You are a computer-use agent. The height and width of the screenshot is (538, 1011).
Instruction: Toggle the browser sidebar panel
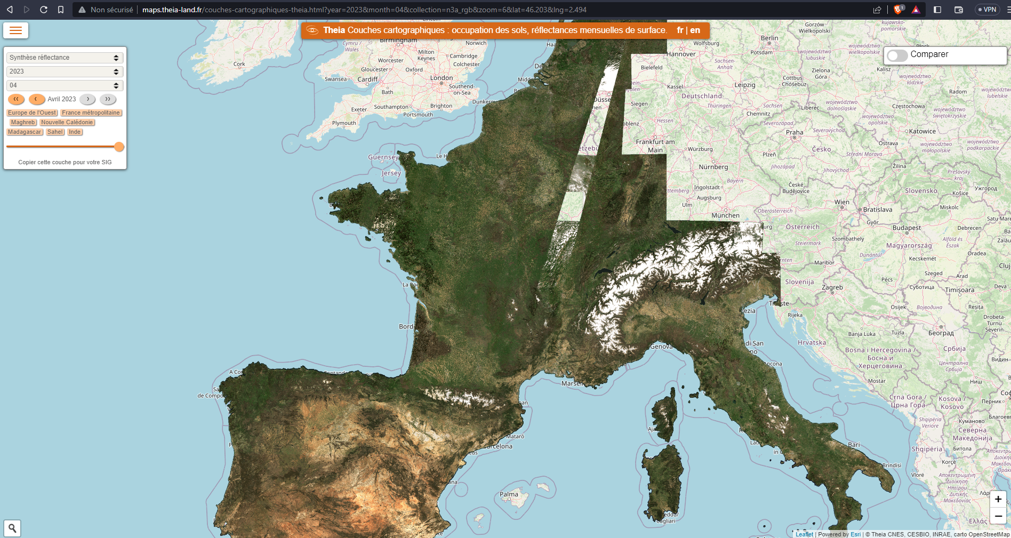(937, 10)
